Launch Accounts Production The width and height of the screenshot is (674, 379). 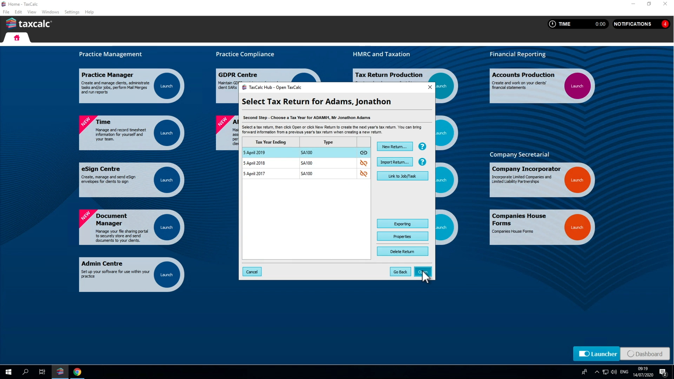pos(577,86)
